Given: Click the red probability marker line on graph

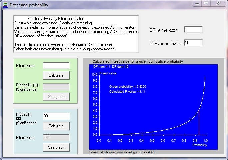Looking at the screenshot, I should coord(199,122).
